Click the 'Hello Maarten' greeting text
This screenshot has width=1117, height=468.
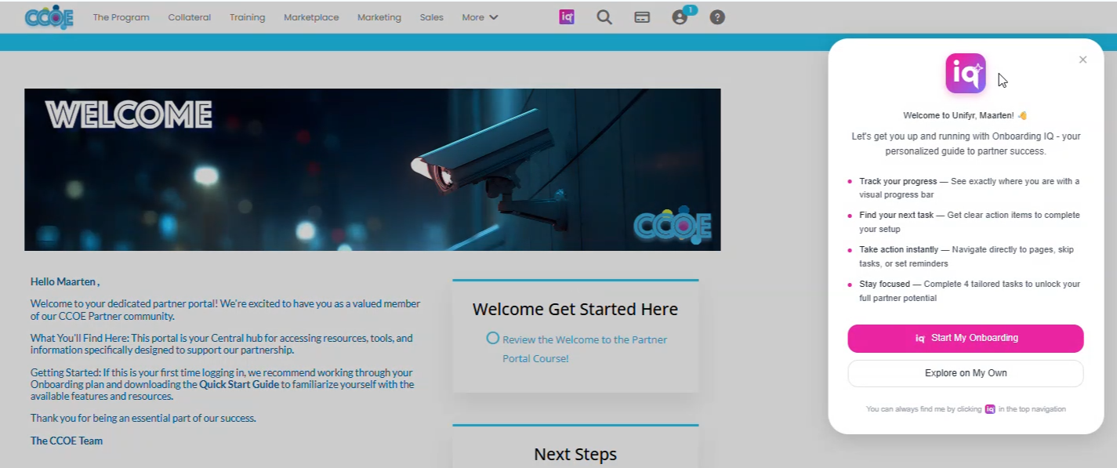click(65, 281)
